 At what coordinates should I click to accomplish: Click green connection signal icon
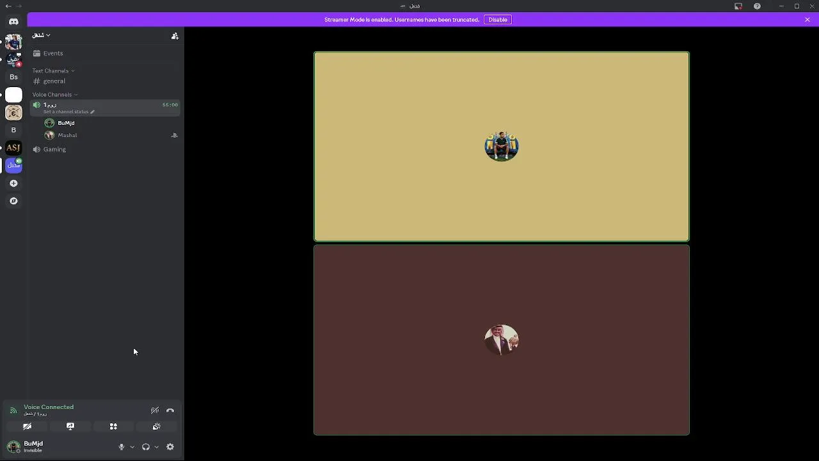pyautogui.click(x=13, y=410)
